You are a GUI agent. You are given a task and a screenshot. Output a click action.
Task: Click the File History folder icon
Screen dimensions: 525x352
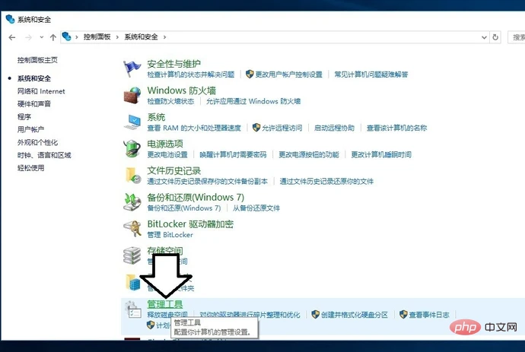pyautogui.click(x=133, y=176)
